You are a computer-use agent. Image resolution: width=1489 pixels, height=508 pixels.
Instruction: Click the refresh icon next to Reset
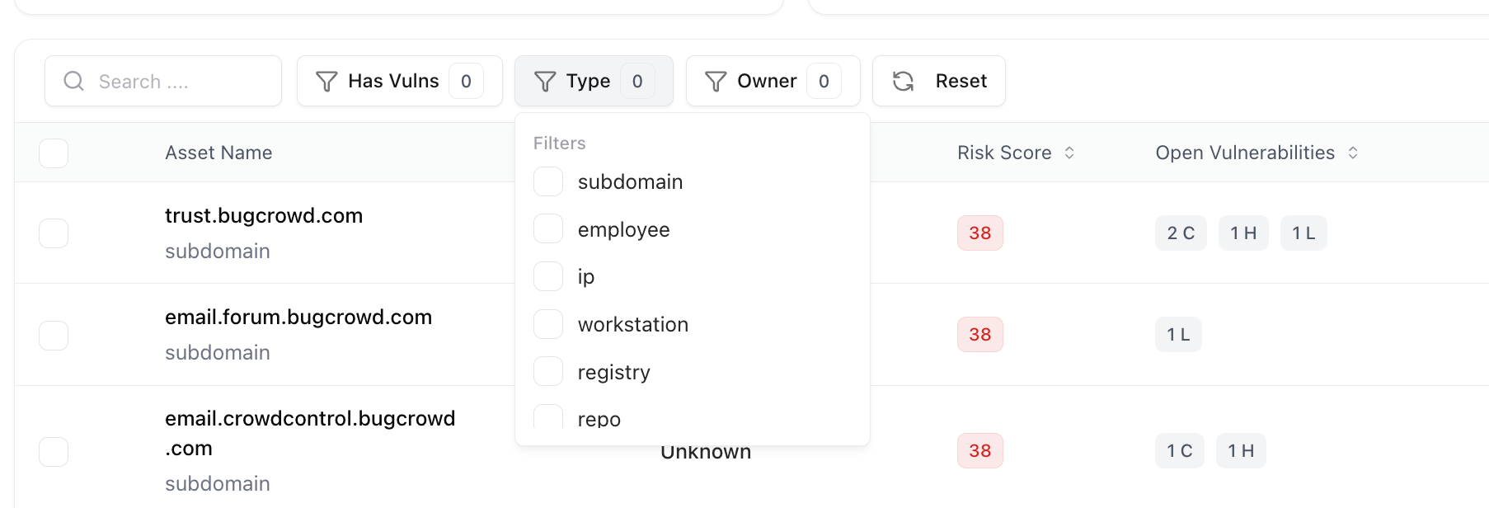904,81
